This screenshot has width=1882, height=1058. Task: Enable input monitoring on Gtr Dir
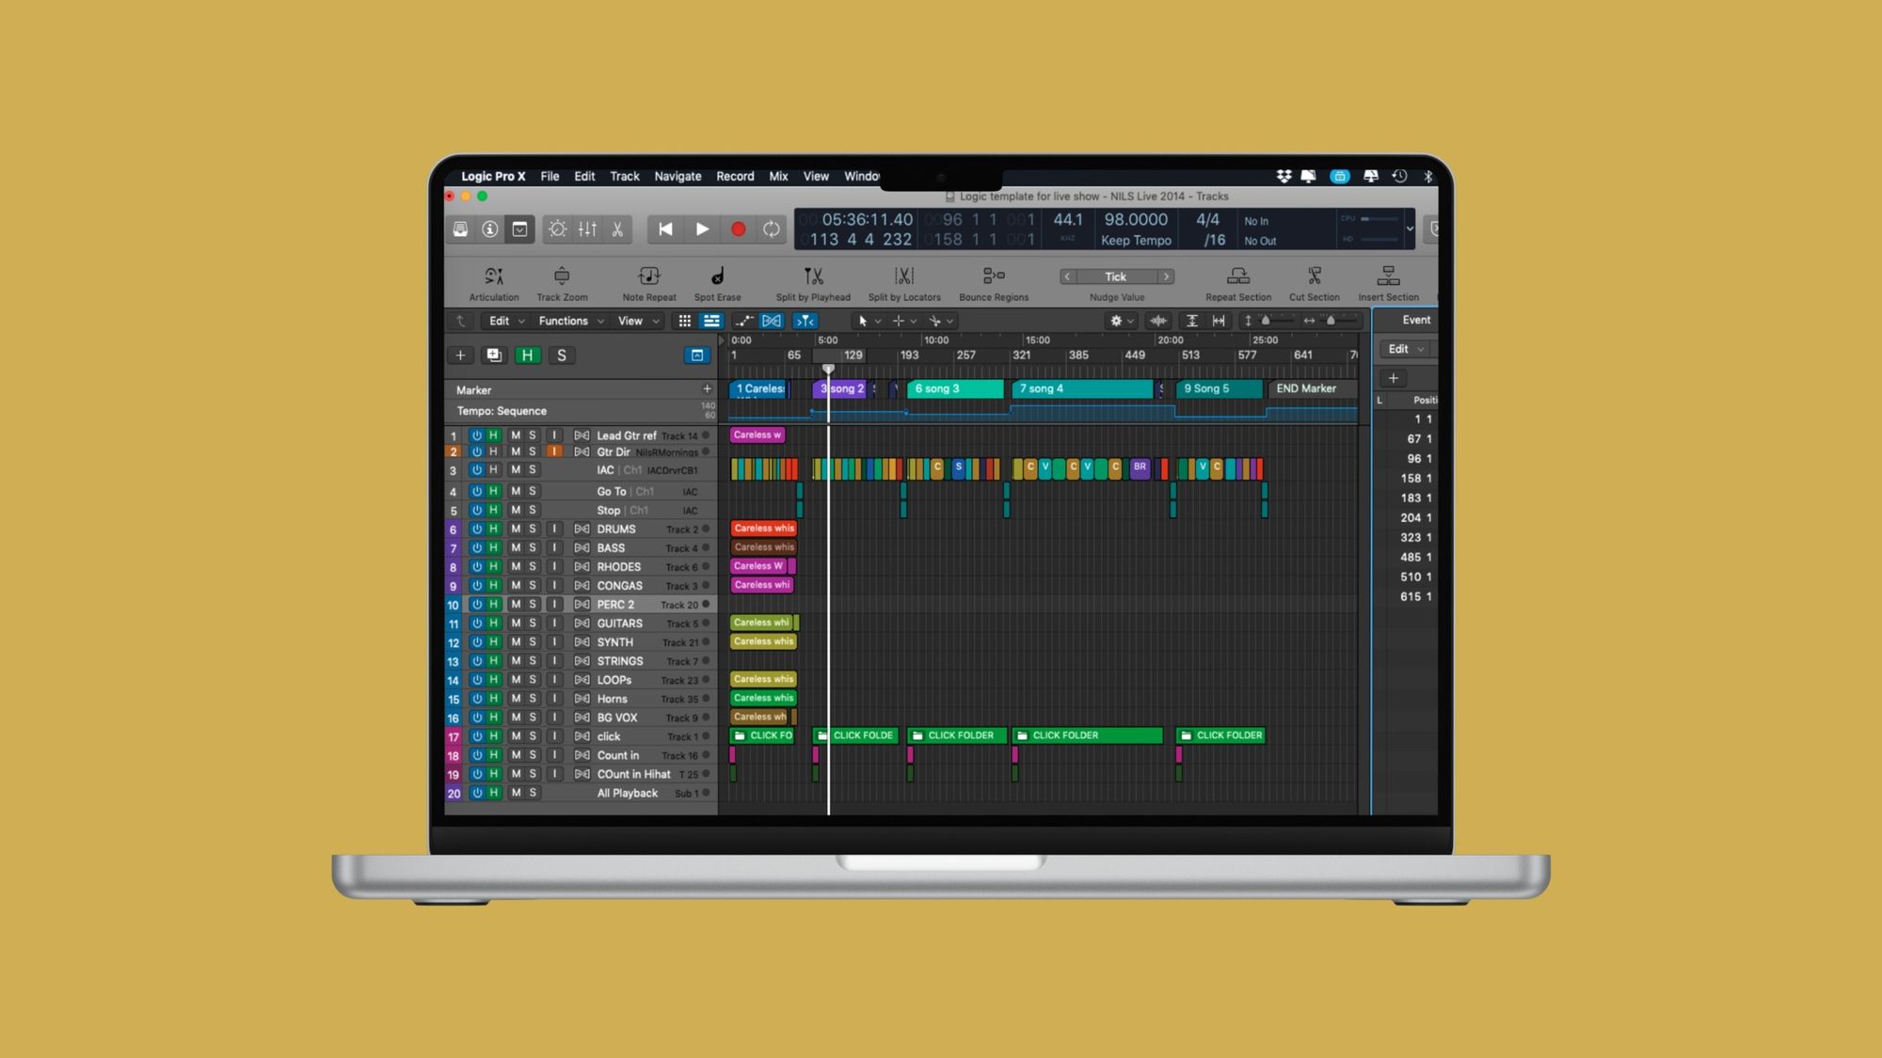(554, 452)
